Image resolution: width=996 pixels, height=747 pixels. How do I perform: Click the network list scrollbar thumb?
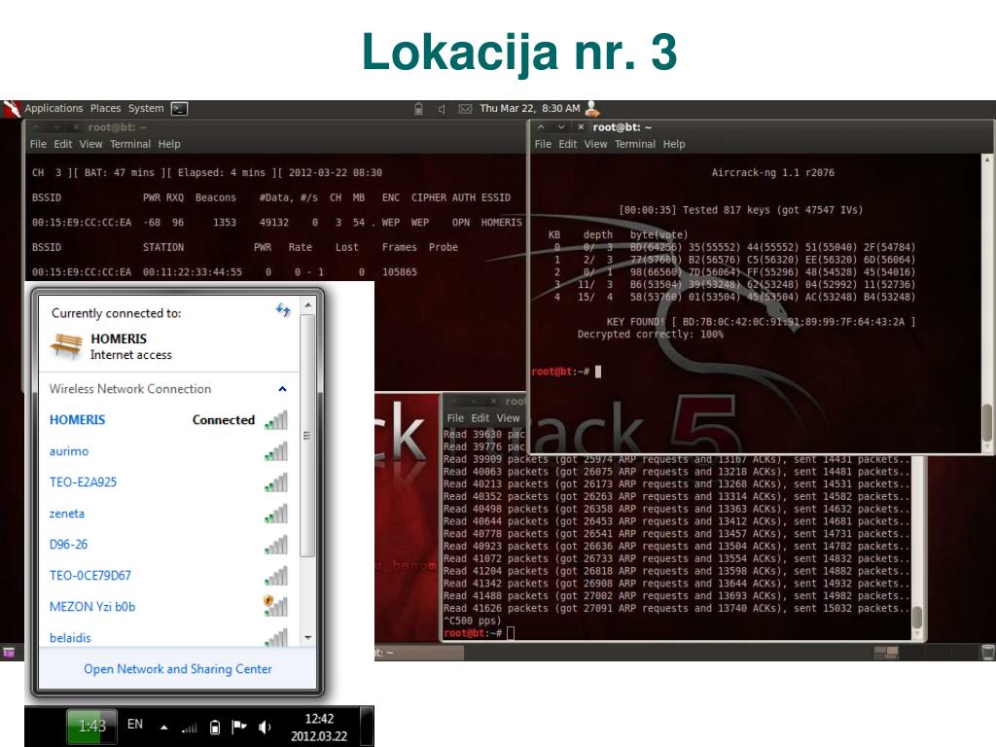[307, 436]
